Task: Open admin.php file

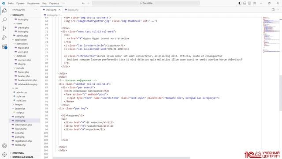Action: click(x=22, y=36)
